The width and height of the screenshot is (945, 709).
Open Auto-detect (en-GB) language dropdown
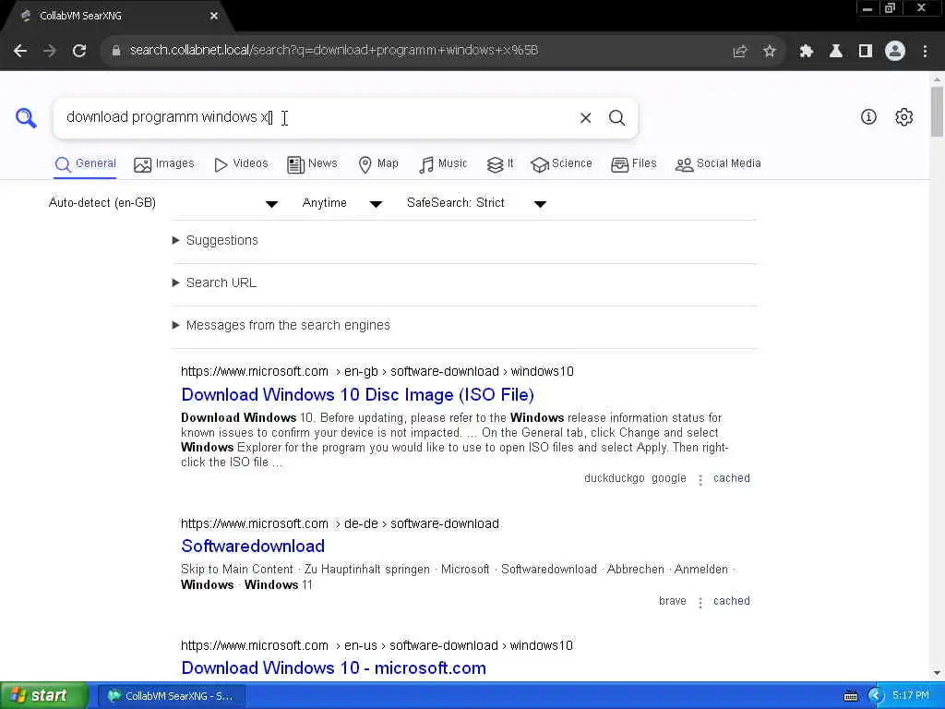163,203
